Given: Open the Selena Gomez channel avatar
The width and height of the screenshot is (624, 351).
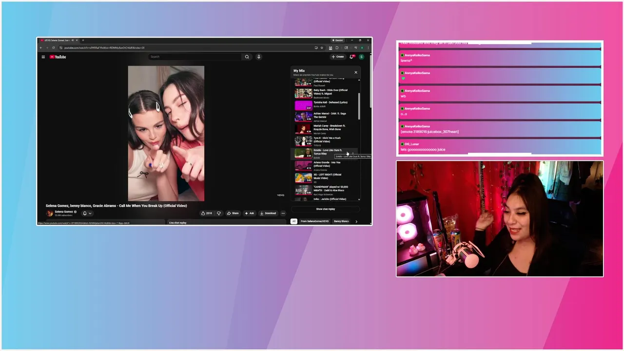Looking at the screenshot, I should pos(49,213).
